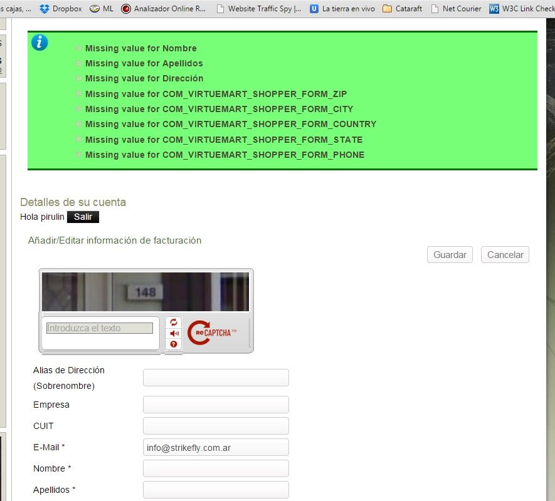Click the Guardar button

point(450,254)
